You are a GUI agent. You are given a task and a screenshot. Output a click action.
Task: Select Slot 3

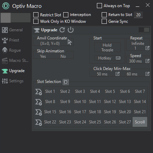coord(80,91)
